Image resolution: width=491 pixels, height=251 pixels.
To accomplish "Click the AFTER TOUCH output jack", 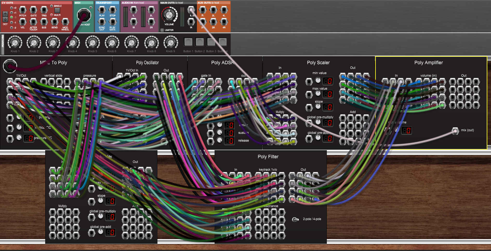I will pos(34,22).
